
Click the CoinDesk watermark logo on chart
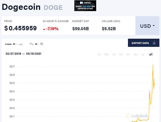(137, 116)
